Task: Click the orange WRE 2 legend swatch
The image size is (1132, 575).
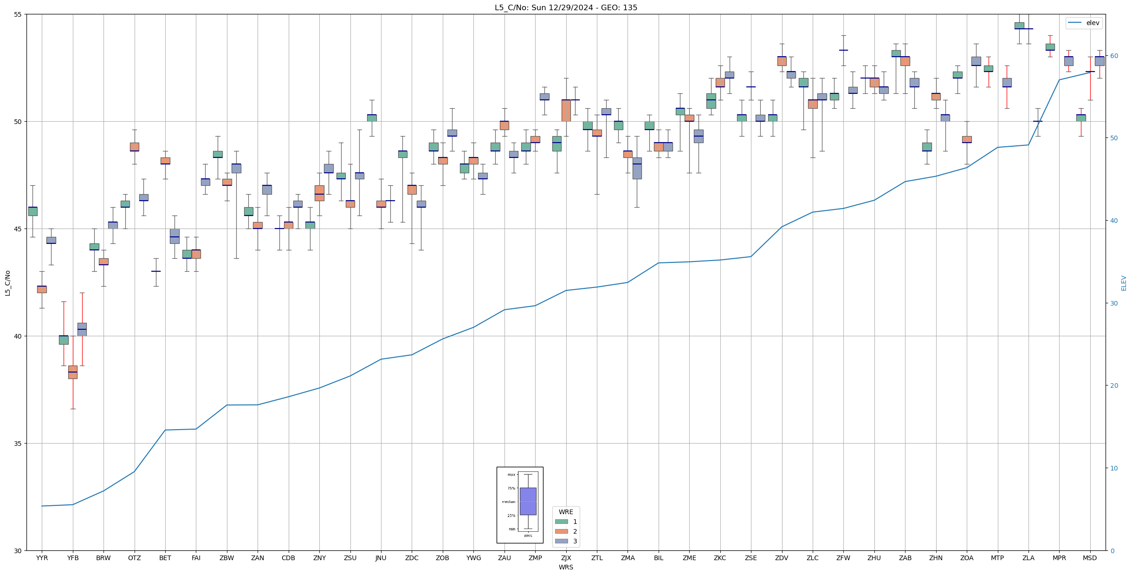Action: pos(561,531)
